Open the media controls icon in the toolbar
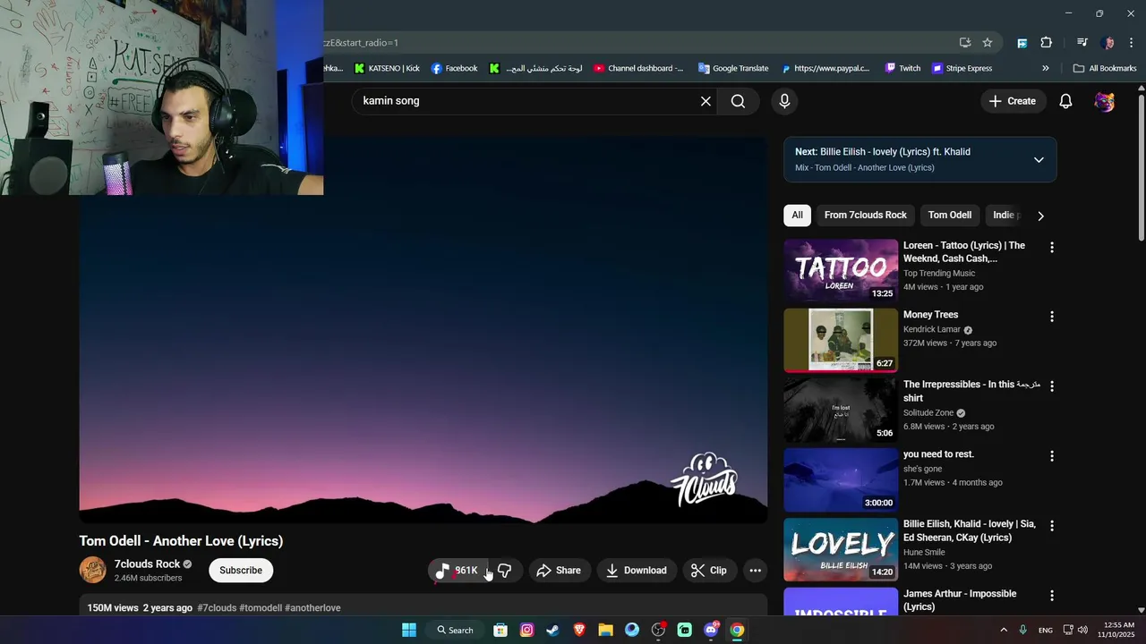Viewport: 1146px width, 644px height. click(1082, 43)
